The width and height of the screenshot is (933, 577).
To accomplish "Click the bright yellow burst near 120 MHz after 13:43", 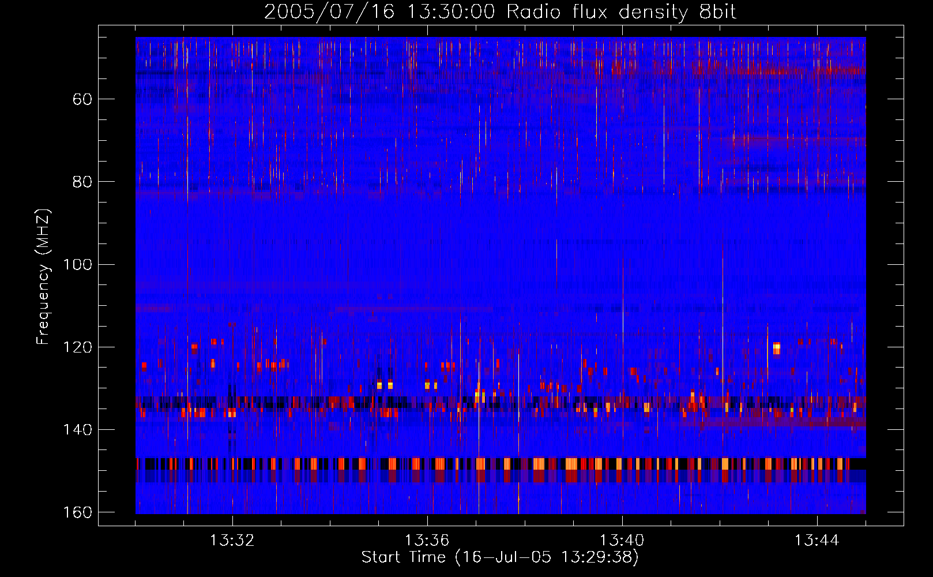I will click(777, 348).
